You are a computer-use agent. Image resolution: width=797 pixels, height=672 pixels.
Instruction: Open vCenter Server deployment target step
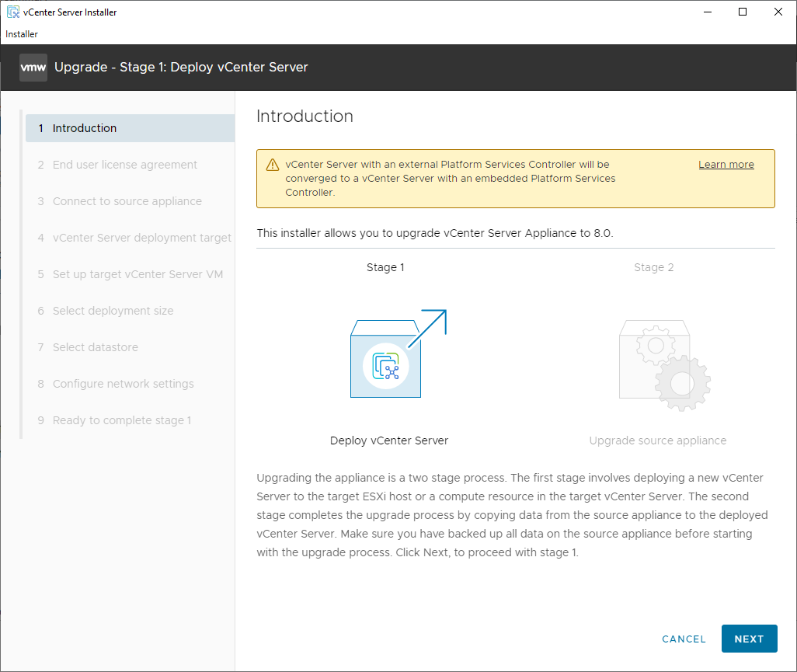[141, 238]
